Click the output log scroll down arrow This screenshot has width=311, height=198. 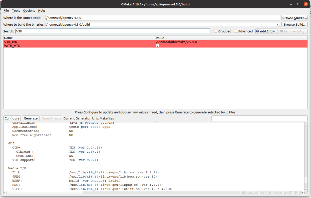click(x=306, y=189)
